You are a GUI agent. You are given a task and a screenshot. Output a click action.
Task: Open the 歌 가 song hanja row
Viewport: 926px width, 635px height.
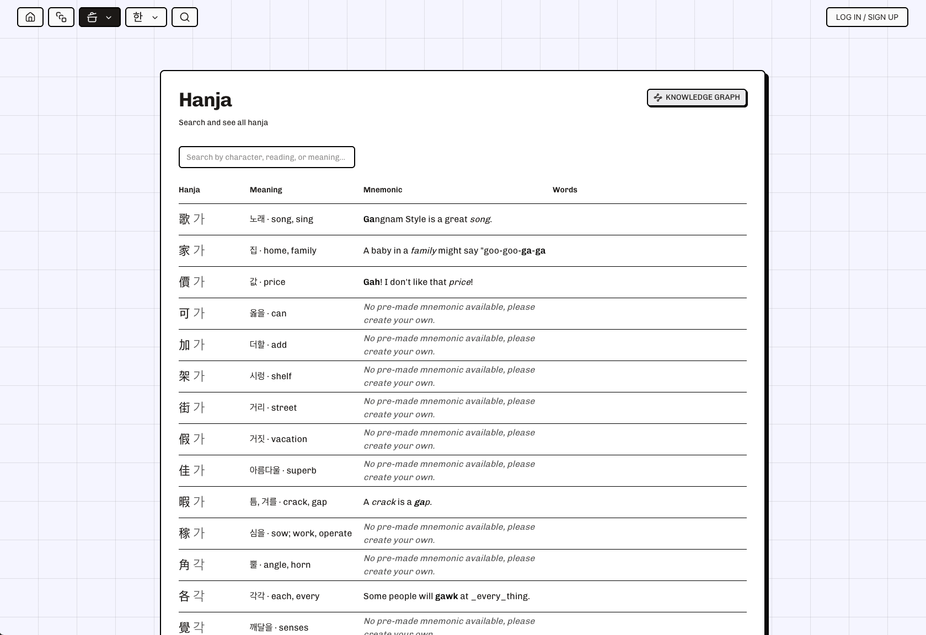click(463, 219)
